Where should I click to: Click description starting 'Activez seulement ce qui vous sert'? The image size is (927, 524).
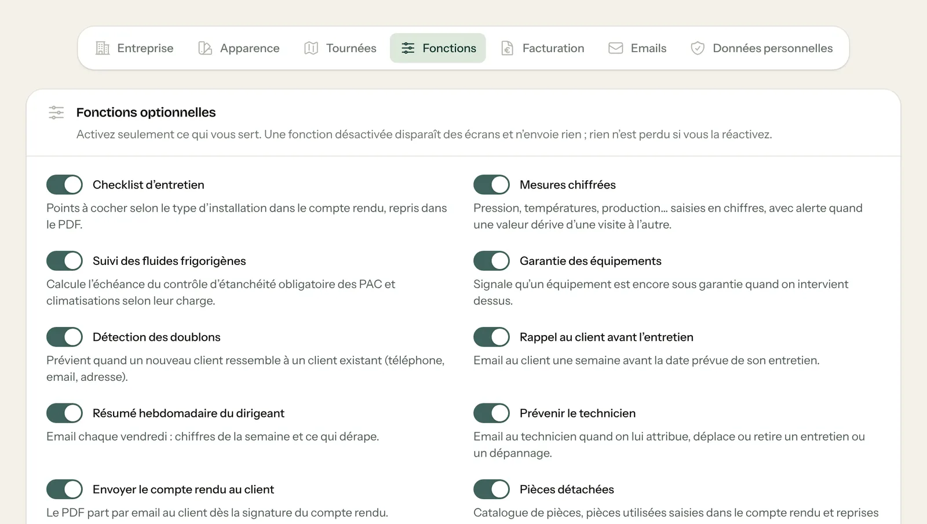click(424, 134)
